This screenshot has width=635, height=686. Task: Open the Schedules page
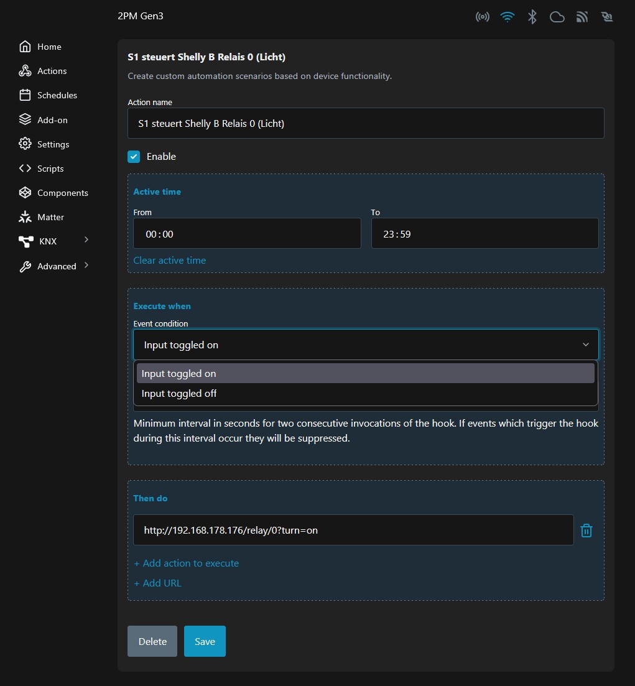pos(57,95)
